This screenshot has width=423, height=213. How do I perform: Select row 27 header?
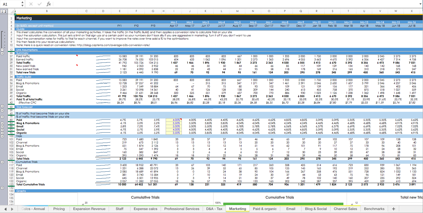[11, 56]
